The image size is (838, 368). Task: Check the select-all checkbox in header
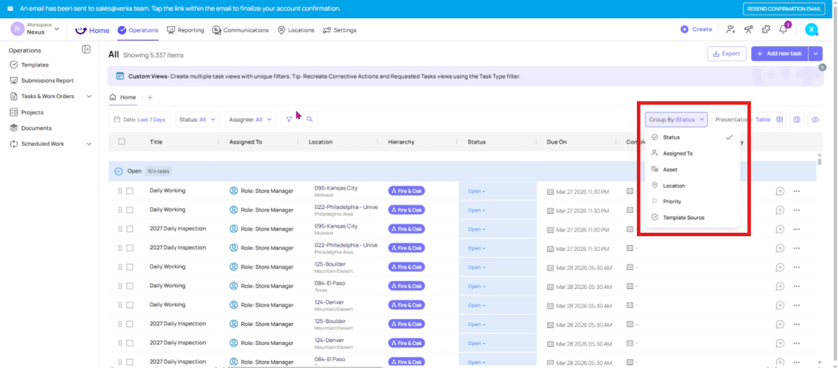(x=122, y=142)
